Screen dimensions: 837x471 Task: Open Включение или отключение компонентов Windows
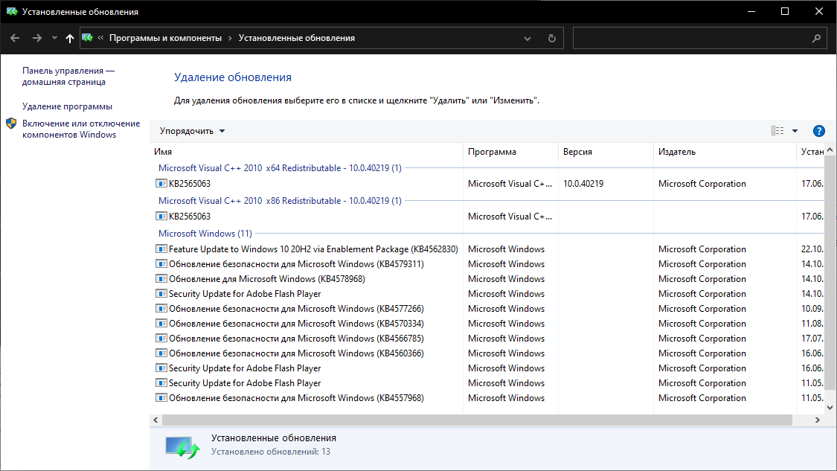coord(80,129)
